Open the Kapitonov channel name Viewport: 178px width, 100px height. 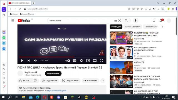(x=29, y=72)
